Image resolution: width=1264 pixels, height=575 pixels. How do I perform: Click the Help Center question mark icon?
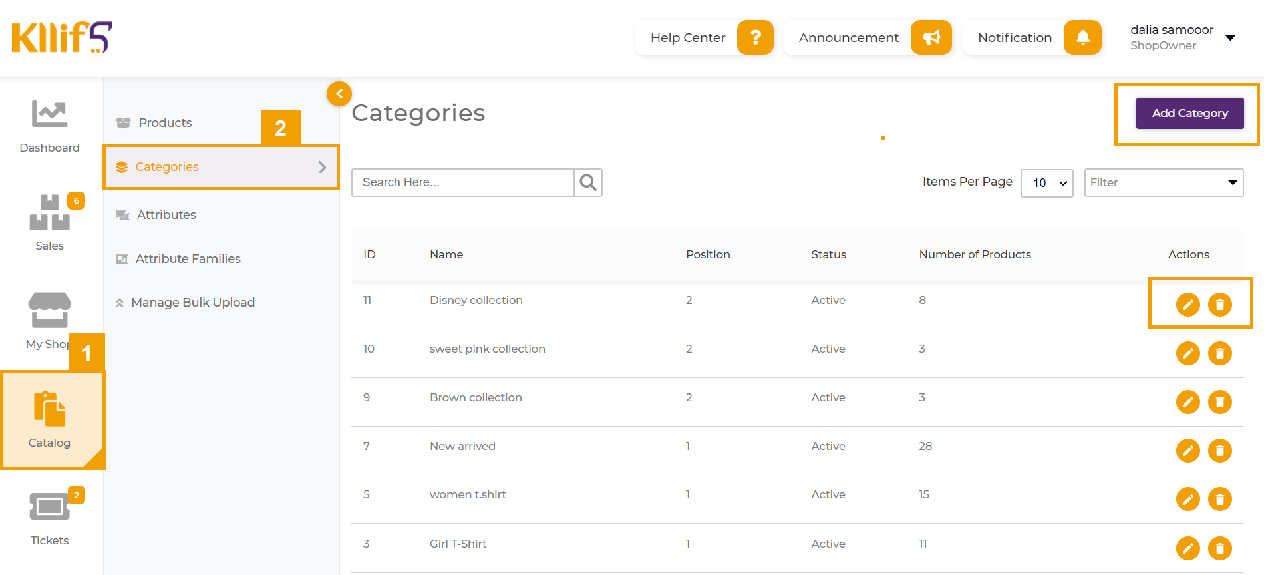point(755,37)
